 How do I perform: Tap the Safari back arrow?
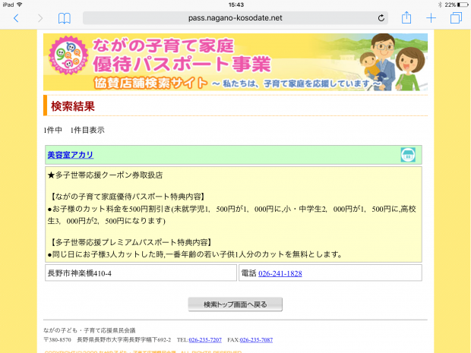tap(15, 17)
